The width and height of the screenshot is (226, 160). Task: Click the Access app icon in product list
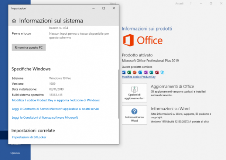tap(157, 72)
